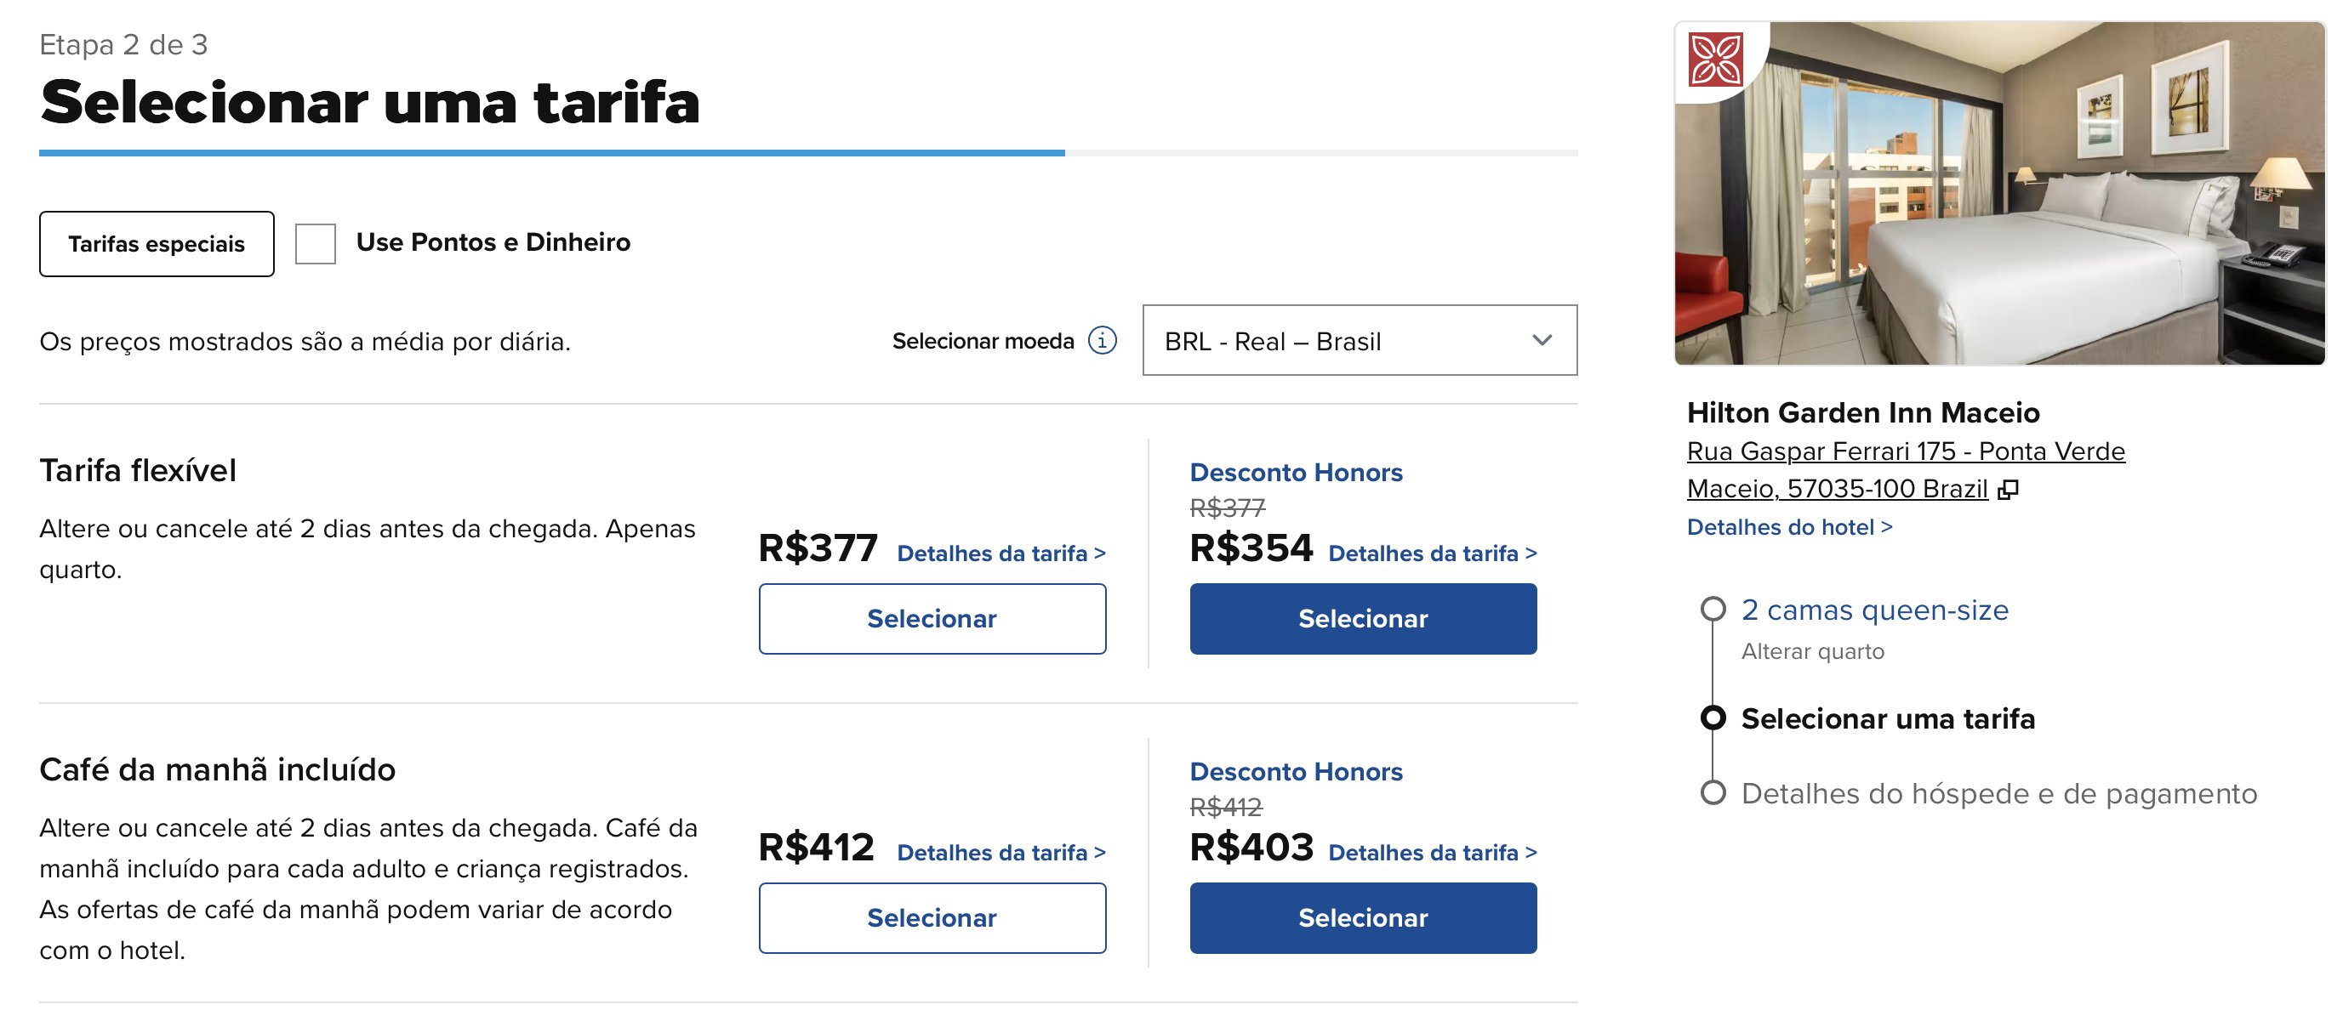
Task: Open the 2 camas queen-size link
Action: pyautogui.click(x=1874, y=610)
